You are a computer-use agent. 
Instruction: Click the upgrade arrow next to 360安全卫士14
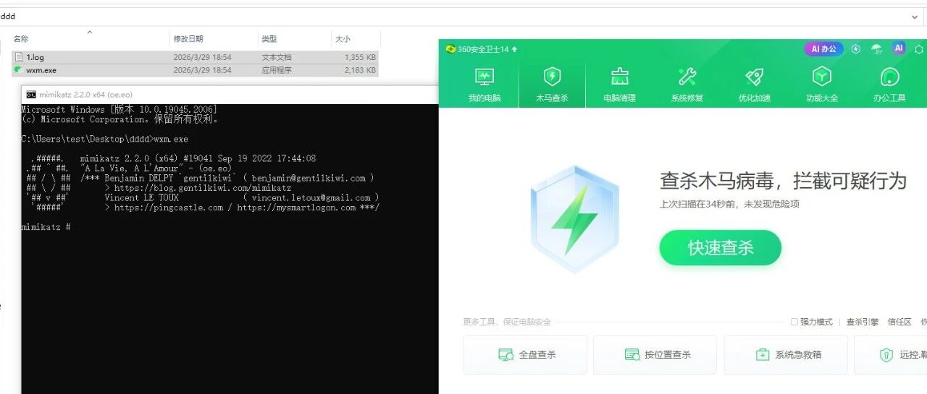[514, 49]
